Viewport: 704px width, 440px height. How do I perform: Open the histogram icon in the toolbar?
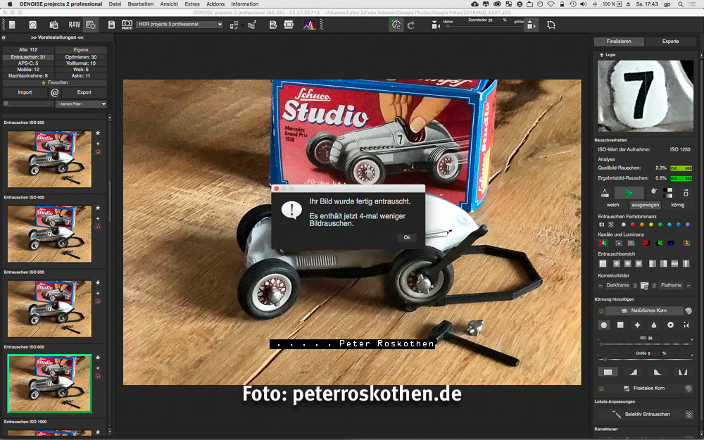pyautogui.click(x=309, y=25)
